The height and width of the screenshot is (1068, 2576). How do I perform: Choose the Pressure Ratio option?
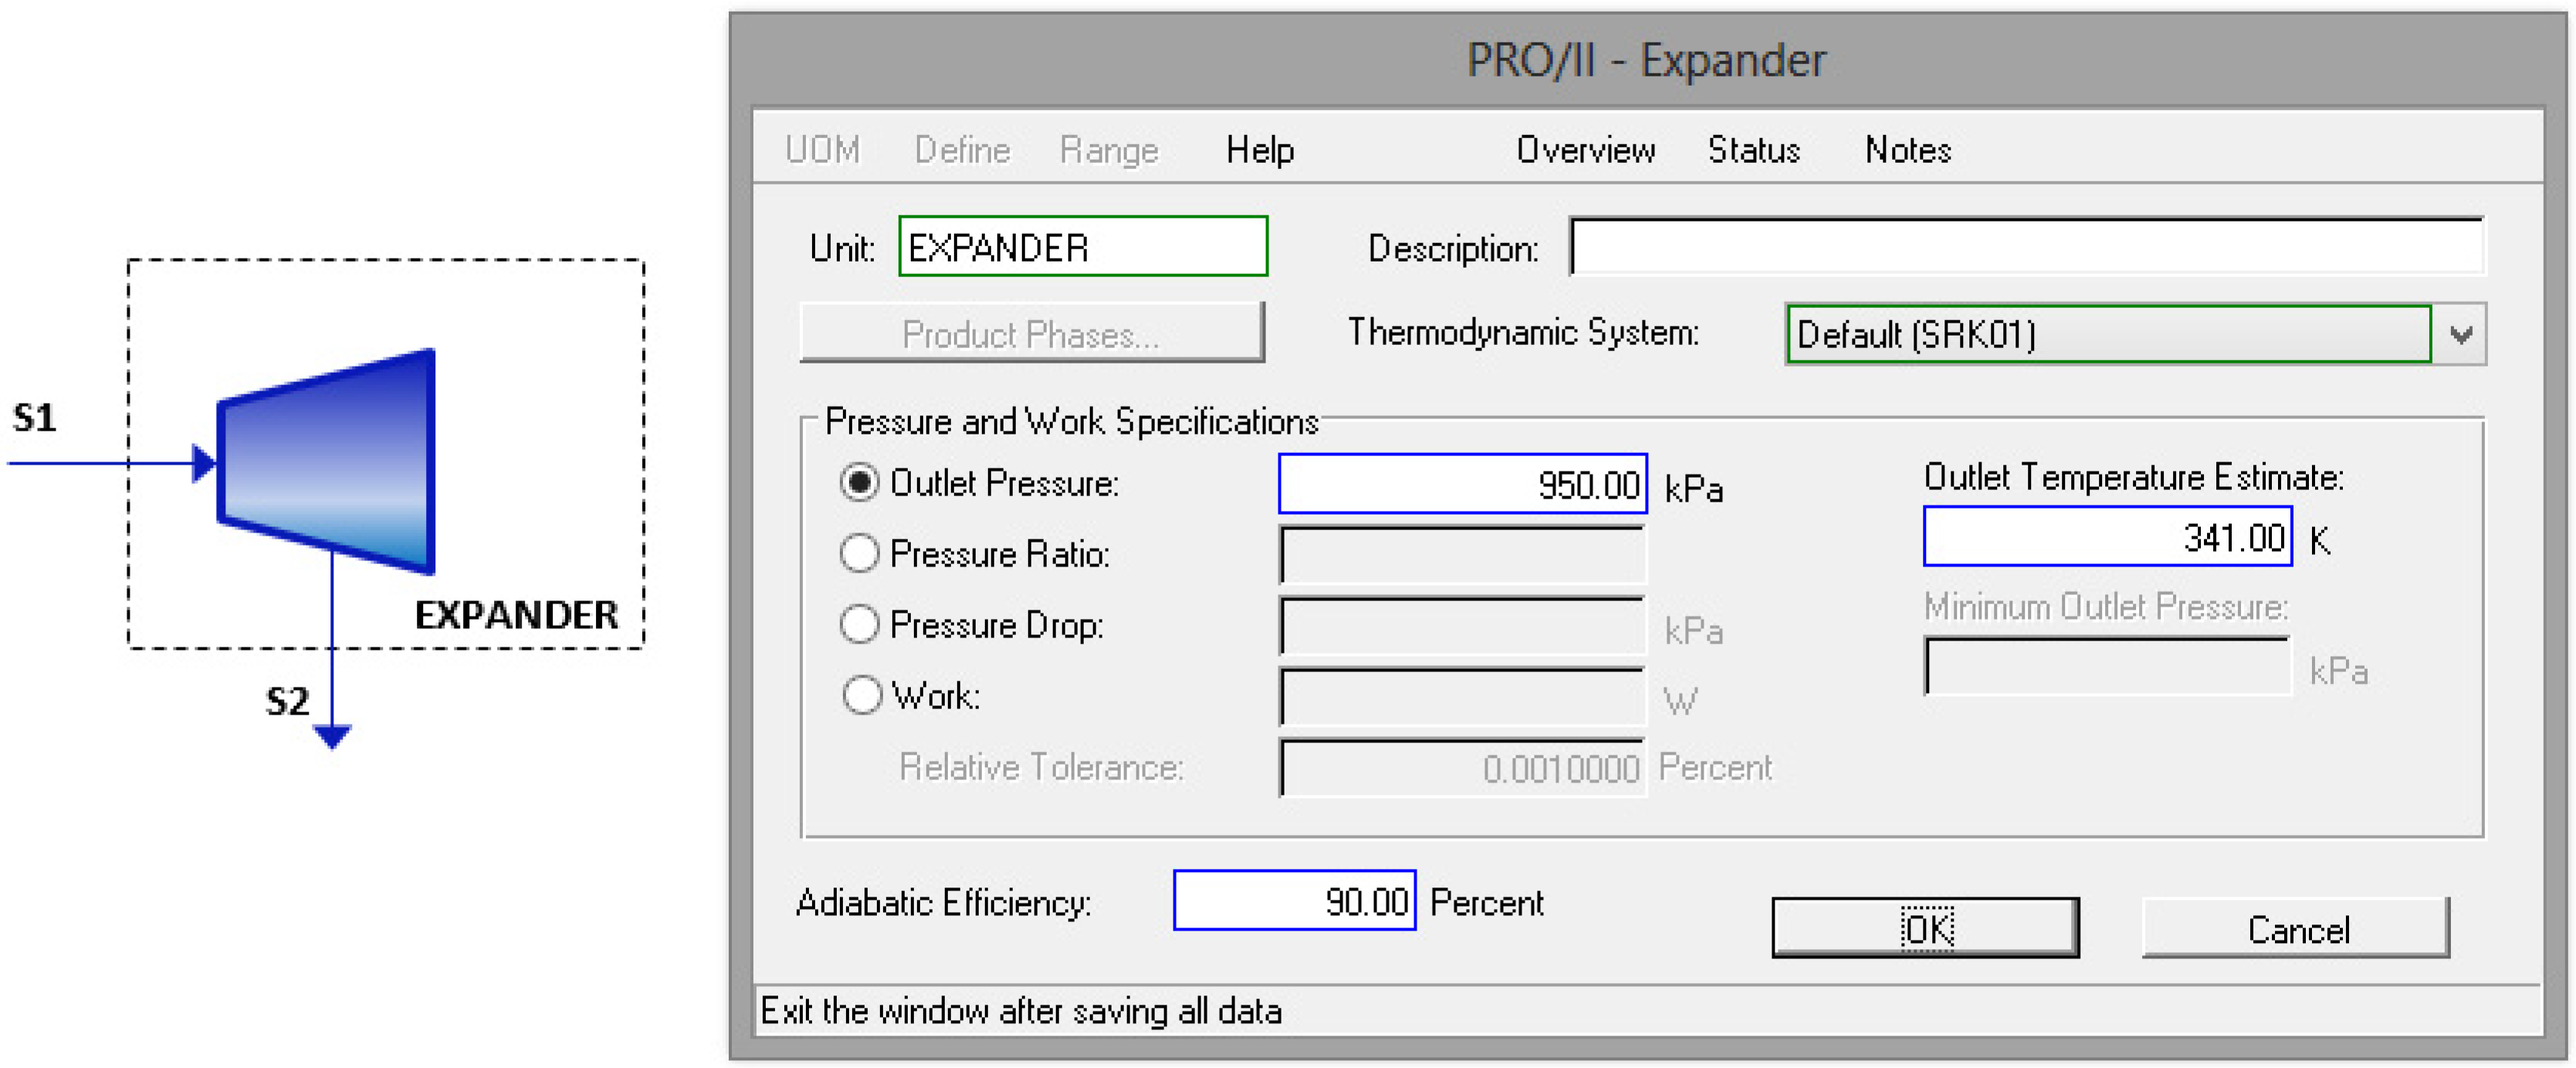tap(859, 553)
